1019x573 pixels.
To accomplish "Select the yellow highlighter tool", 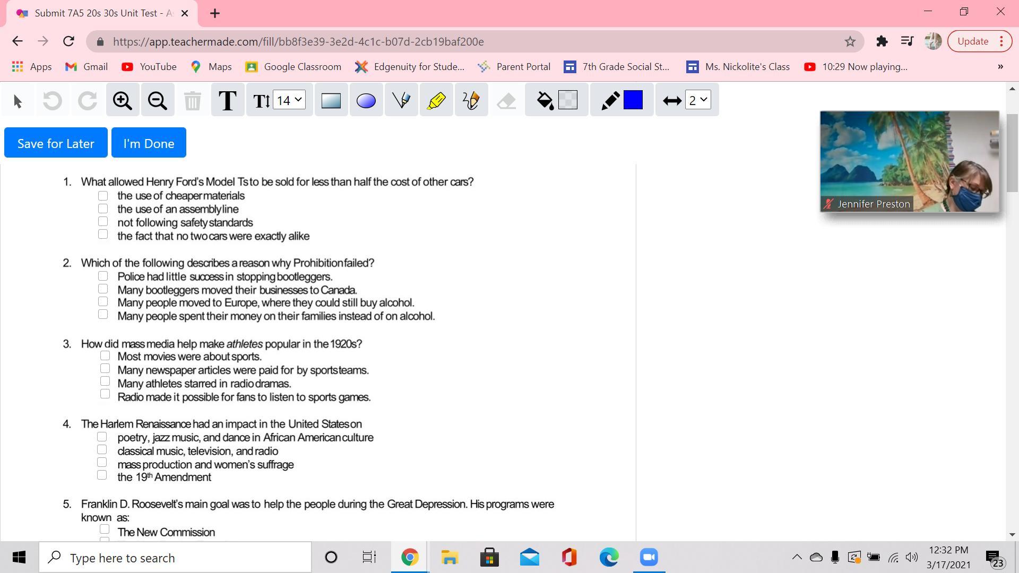I will (436, 100).
